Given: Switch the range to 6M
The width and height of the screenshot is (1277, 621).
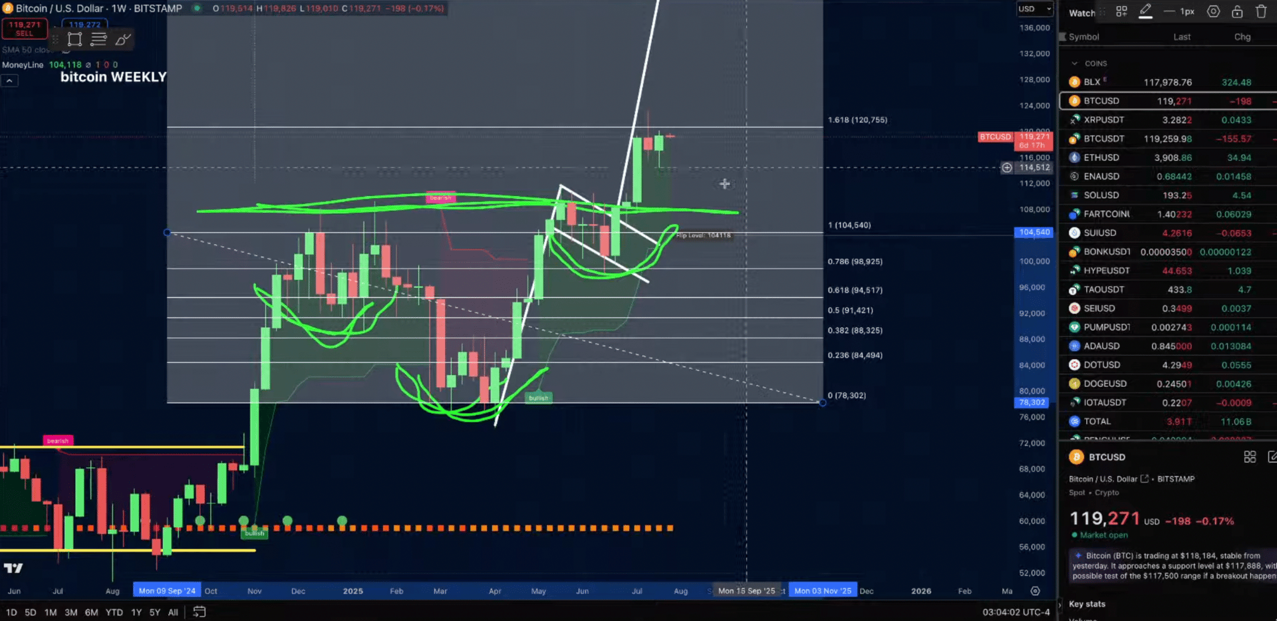Looking at the screenshot, I should (x=92, y=612).
